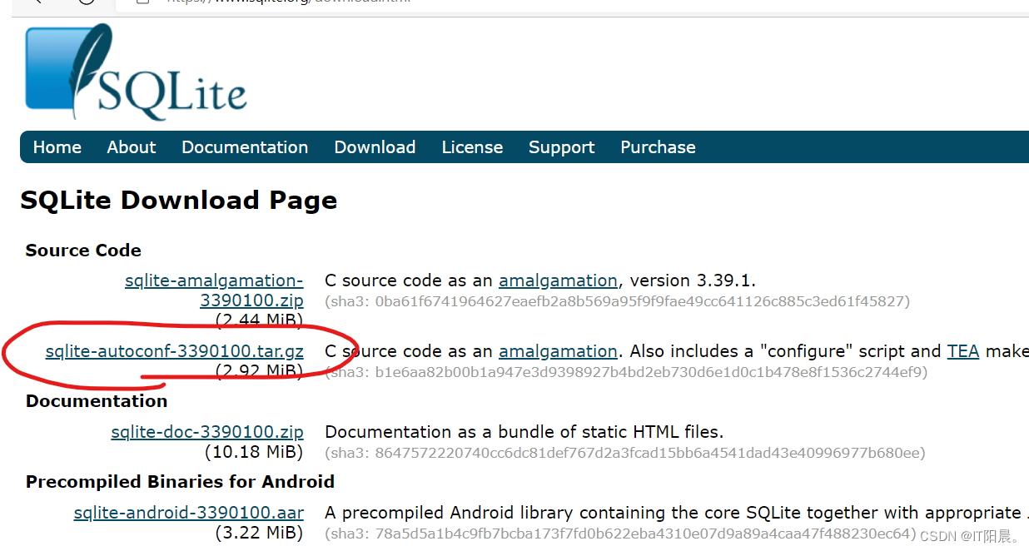Image resolution: width=1029 pixels, height=551 pixels.
Task: Open amalgamation link in the autoconf description
Action: click(x=558, y=351)
